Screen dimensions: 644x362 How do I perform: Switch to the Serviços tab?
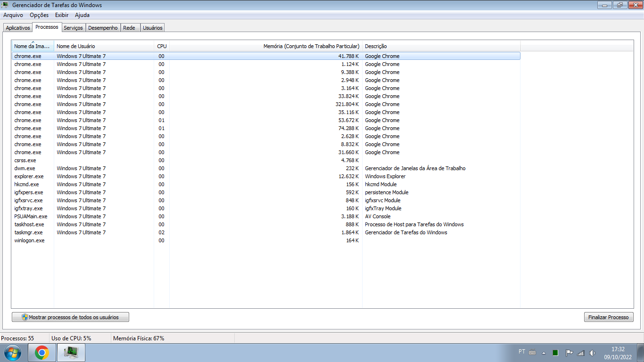tap(73, 28)
